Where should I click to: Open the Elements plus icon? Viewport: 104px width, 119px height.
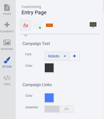click(x=7, y=25)
